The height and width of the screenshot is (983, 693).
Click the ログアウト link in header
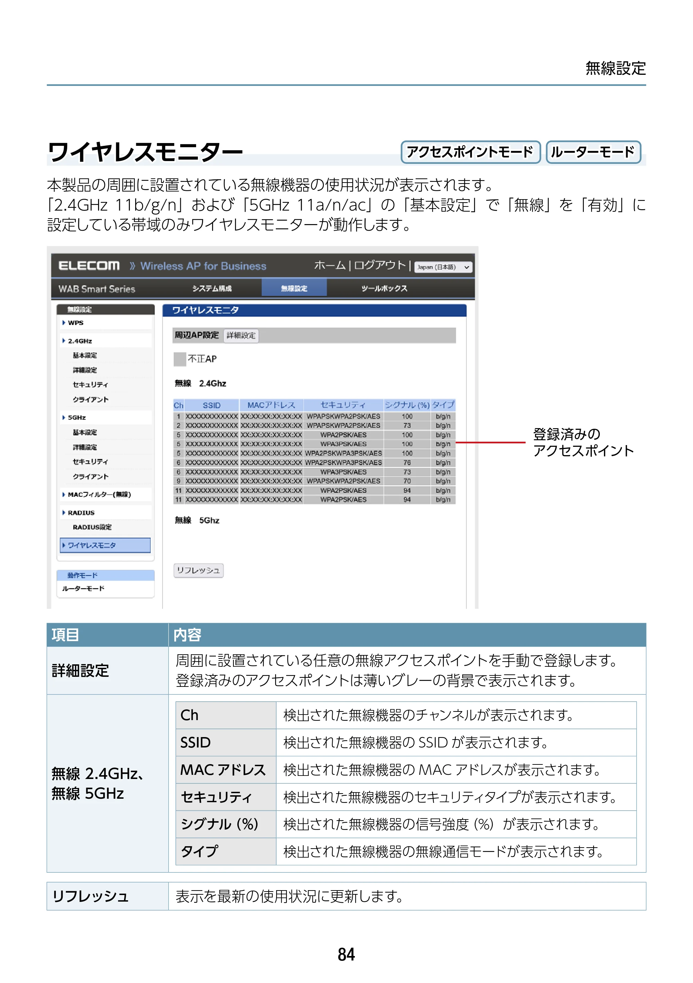tap(379, 265)
